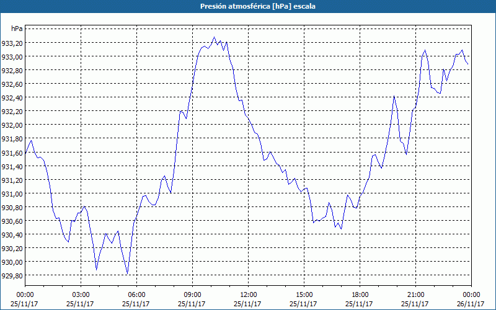This screenshot has height=310, width=496.
Task: Select the 930,80 y-axis label
Action: (x=12, y=207)
